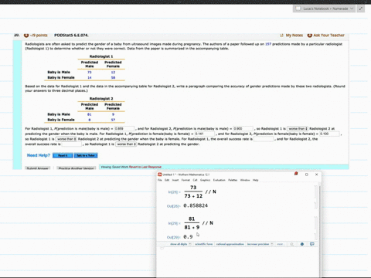This screenshot has width=371, height=278.
Task: Click the empty Radiologist 2 overall success rate field
Action: pyautogui.click(x=72, y=144)
